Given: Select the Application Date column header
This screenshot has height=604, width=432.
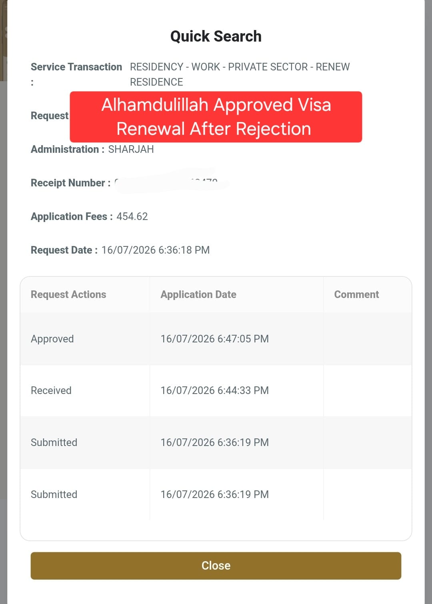Looking at the screenshot, I should click(x=198, y=294).
